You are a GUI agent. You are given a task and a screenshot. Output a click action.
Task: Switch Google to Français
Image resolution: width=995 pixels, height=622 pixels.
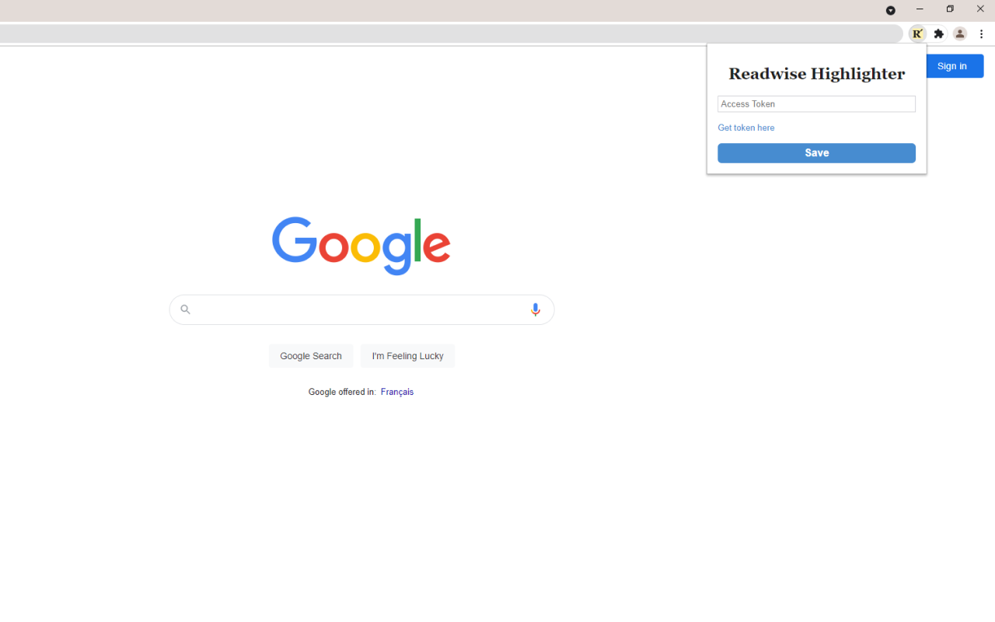click(397, 392)
